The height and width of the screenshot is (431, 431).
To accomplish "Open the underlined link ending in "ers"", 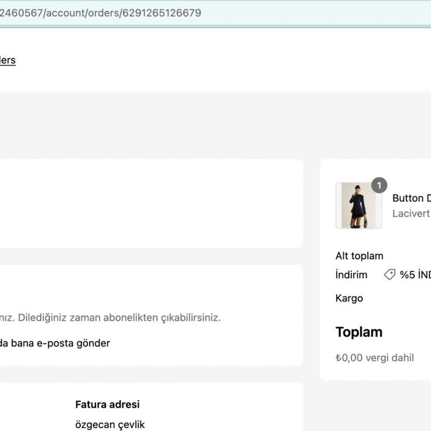I will 8,60.
